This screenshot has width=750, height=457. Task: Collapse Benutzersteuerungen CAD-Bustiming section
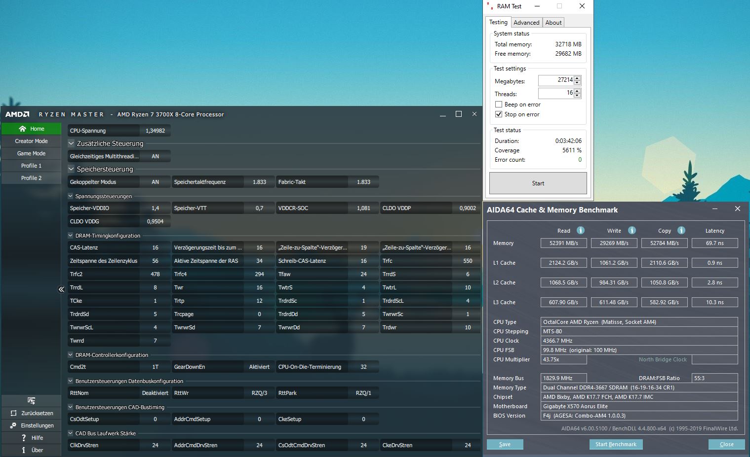click(70, 407)
